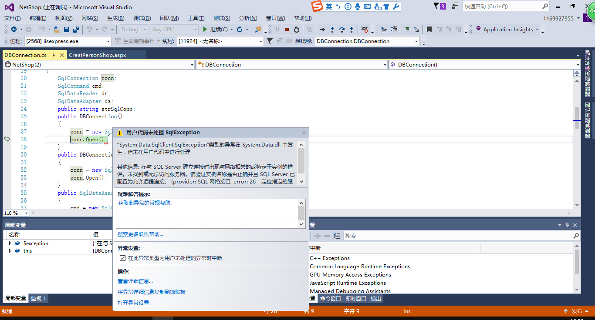Open the DBConnection class dropdown
Image resolution: width=595 pixels, height=320 pixels.
(x=385, y=65)
